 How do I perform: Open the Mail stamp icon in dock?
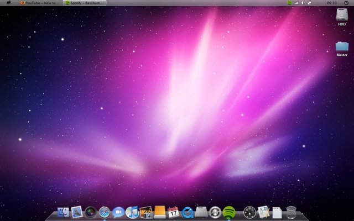(x=77, y=212)
